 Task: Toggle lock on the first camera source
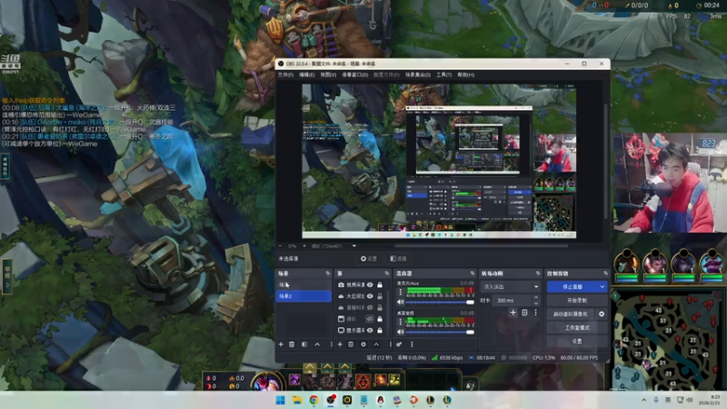tap(380, 284)
